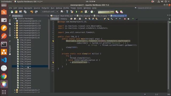Expand the com.mavenproject1.c12 package
The height and width of the screenshot is (96, 171).
click(x=15, y=28)
